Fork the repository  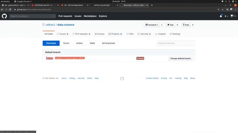tap(186, 25)
